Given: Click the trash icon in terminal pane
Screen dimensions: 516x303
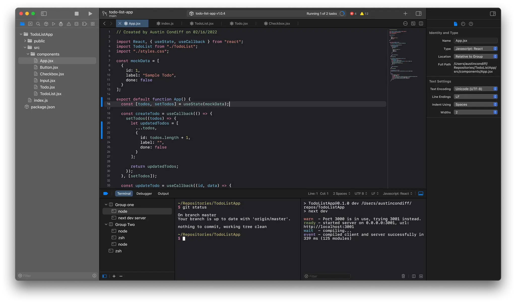Looking at the screenshot, I should (x=403, y=276).
